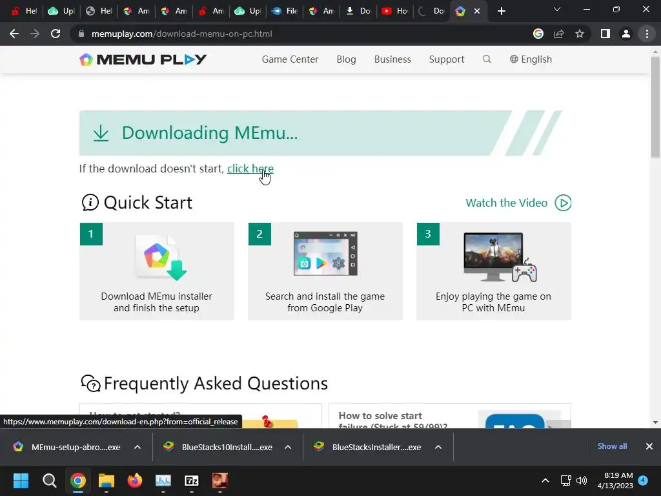Open the notifications badge

click(x=643, y=480)
